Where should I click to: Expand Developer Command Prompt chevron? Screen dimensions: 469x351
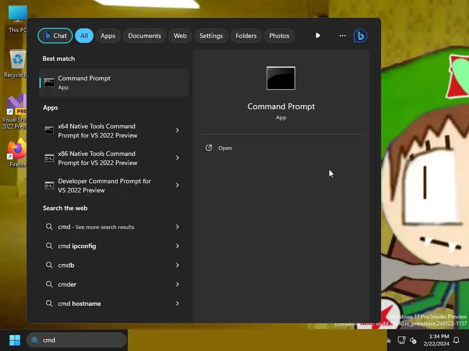coord(177,185)
